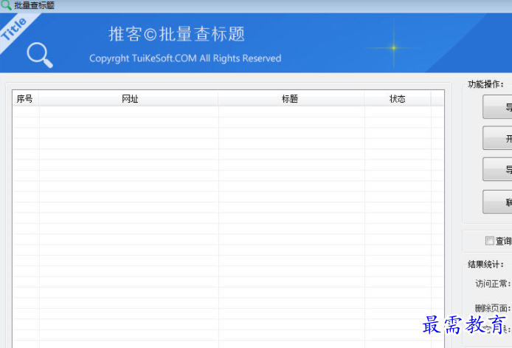Image resolution: width=512 pixels, height=348 pixels.
Task: Click the 批量查标题 window title text
Action: point(34,5)
